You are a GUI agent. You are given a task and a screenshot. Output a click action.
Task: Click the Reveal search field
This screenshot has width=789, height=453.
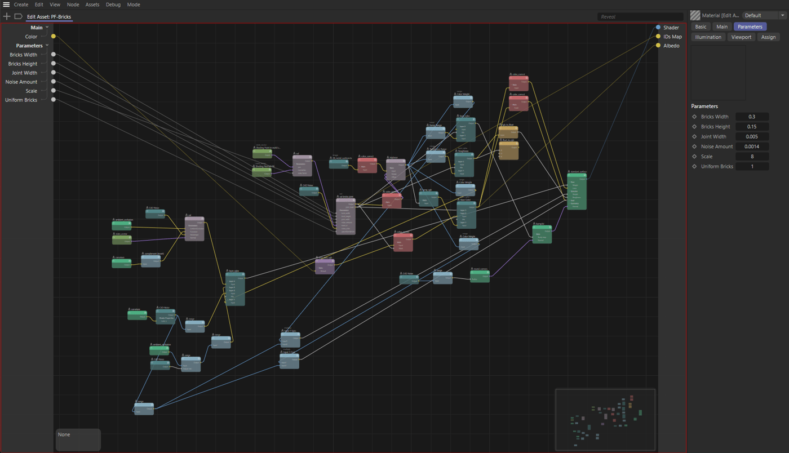coord(640,17)
